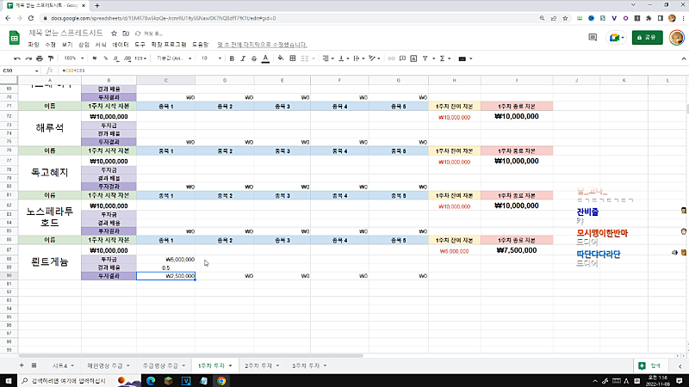This screenshot has width=689, height=387.
Task: Open the 삽입 menu
Action: click(84, 45)
